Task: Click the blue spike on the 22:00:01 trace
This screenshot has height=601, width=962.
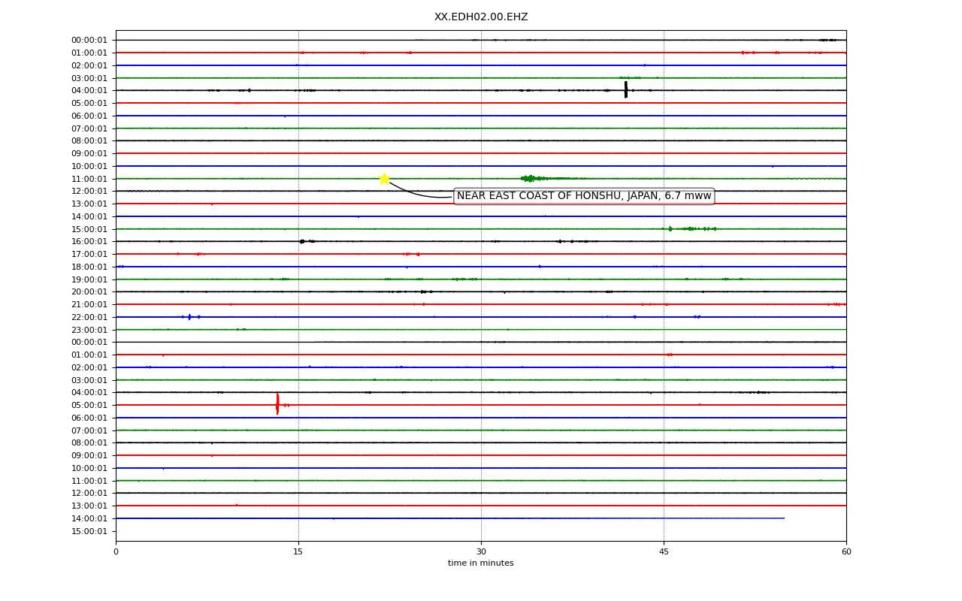Action: tap(189, 317)
